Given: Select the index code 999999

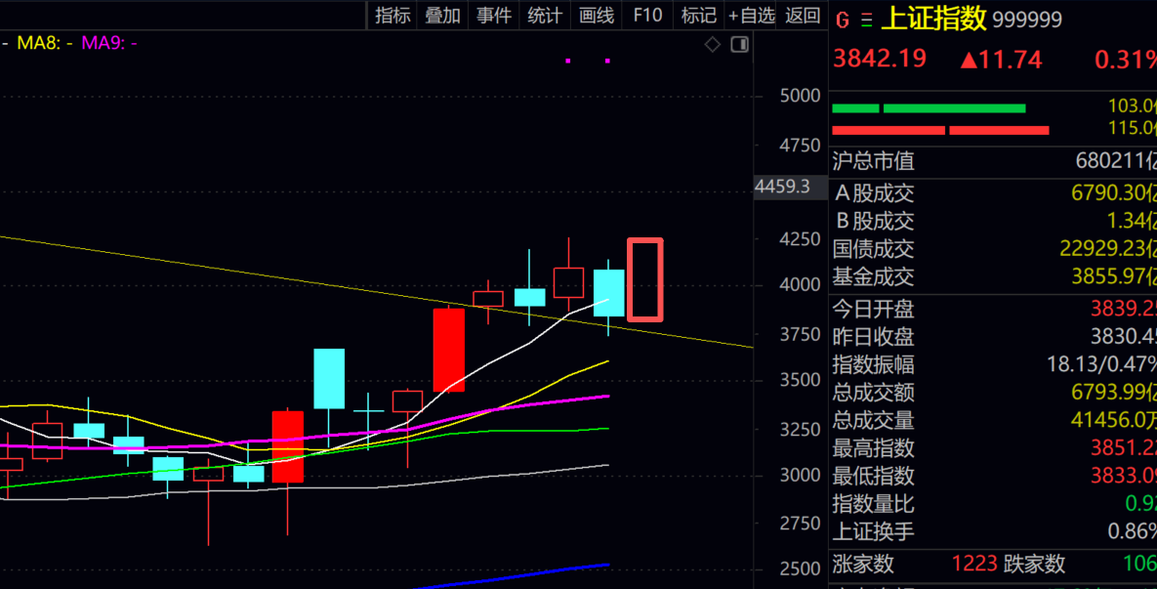Looking at the screenshot, I should (x=1027, y=20).
